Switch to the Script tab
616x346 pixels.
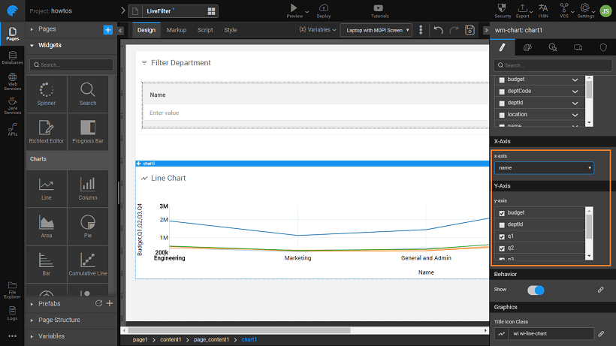205,30
